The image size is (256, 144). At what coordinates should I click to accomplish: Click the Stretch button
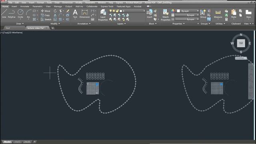point(46,20)
